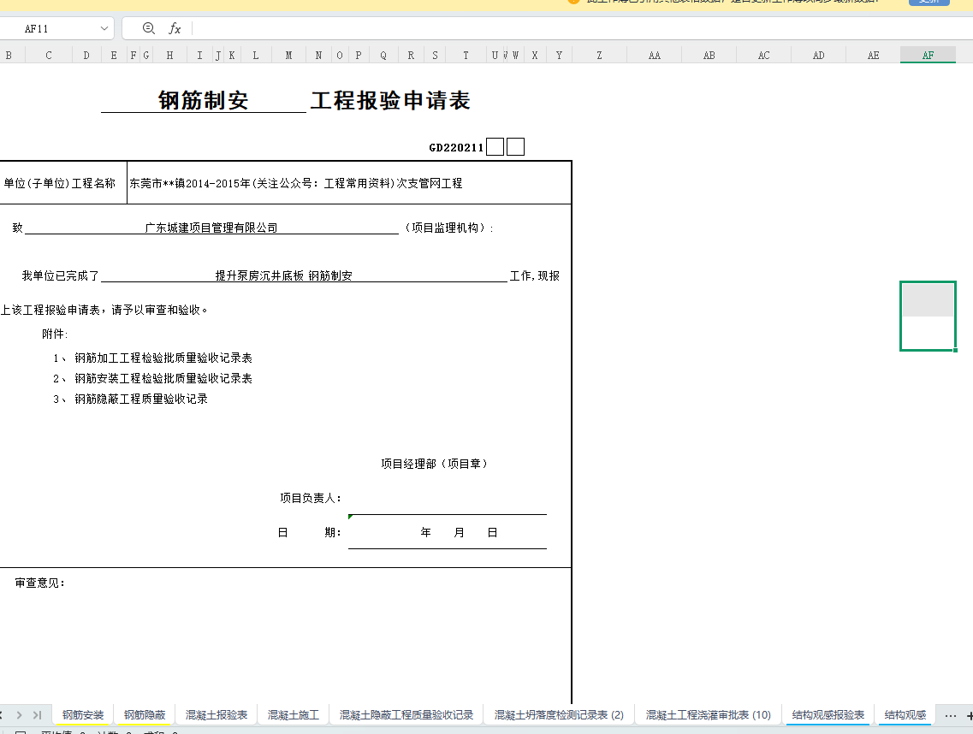The height and width of the screenshot is (734, 973).
Task: Click the second empty box after GD220211
Action: click(x=515, y=147)
